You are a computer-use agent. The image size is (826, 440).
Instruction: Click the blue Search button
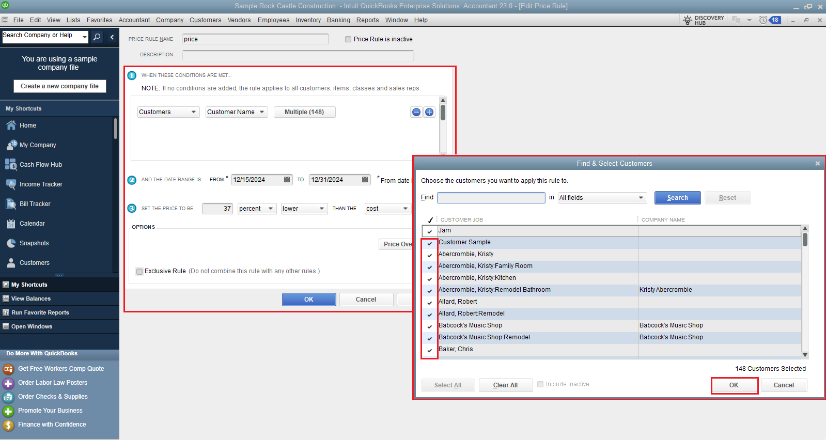[677, 198]
